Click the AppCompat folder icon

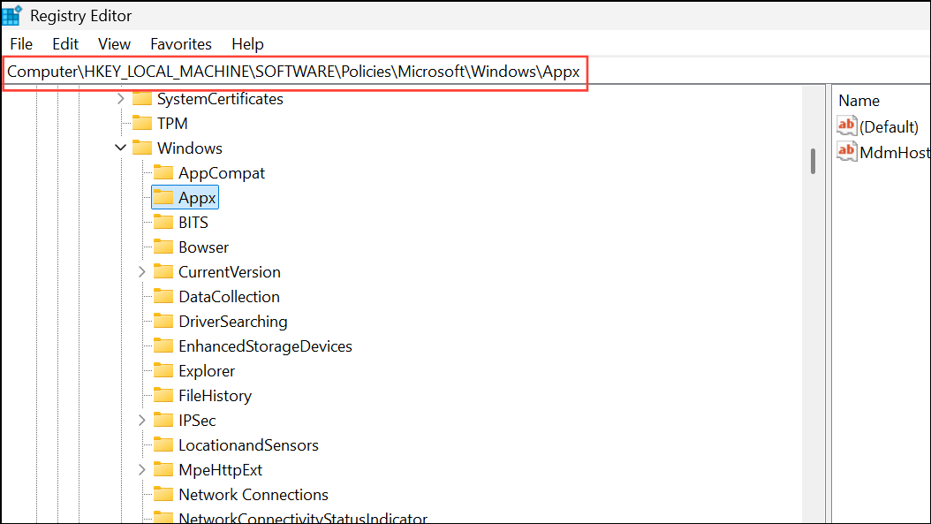tap(163, 173)
